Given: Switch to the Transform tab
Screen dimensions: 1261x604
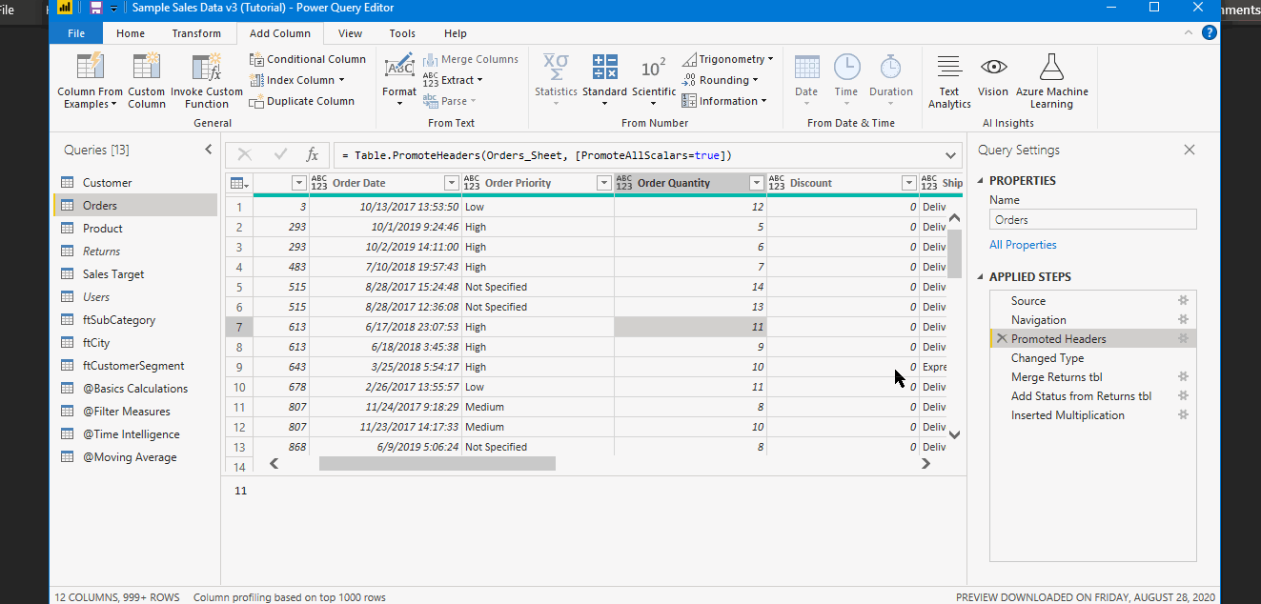Looking at the screenshot, I should click(x=196, y=33).
